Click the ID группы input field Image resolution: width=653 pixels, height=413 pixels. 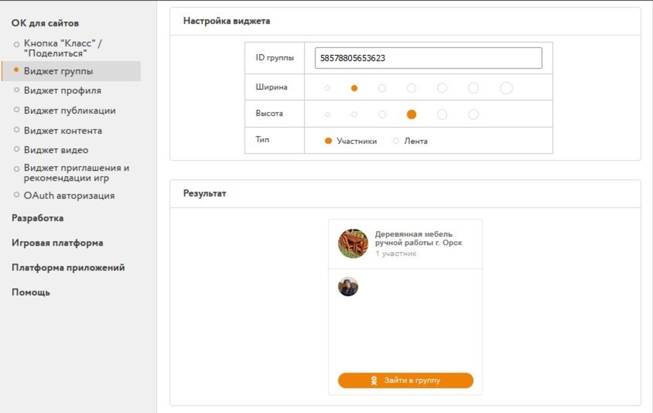coord(428,58)
